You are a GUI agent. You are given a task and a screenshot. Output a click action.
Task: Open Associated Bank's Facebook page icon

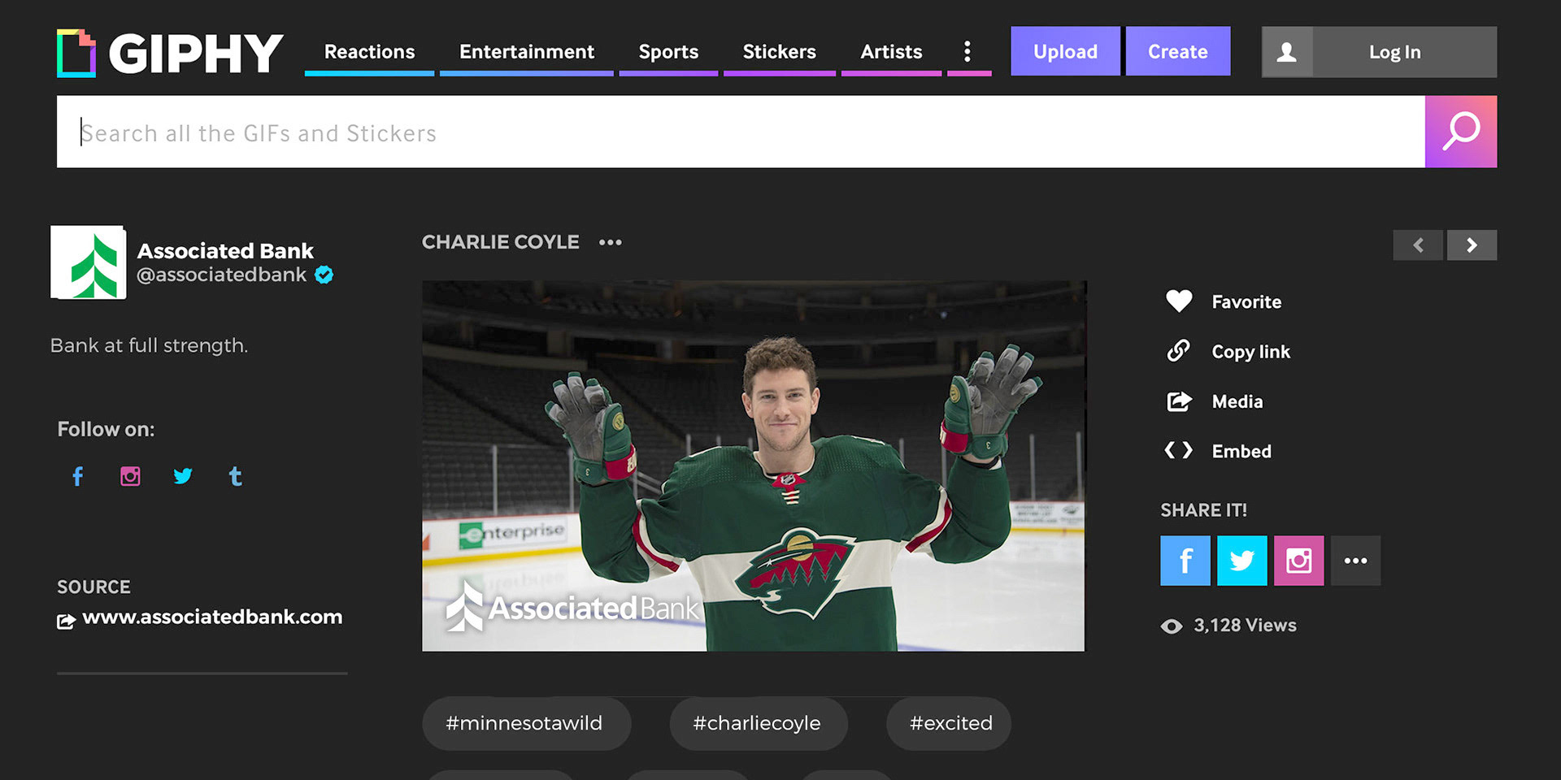78,476
